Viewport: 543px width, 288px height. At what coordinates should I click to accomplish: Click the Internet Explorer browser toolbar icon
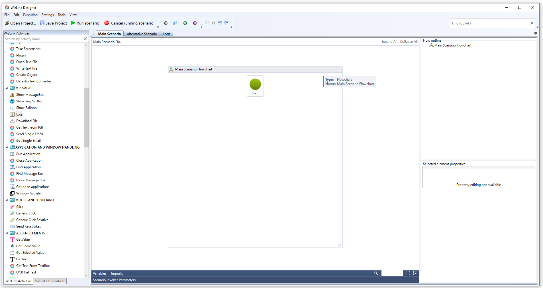[175, 23]
